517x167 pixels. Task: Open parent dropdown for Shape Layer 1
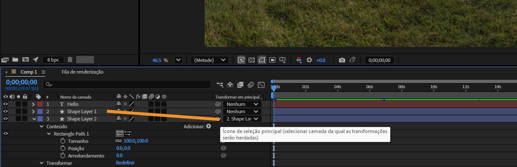tap(242, 111)
